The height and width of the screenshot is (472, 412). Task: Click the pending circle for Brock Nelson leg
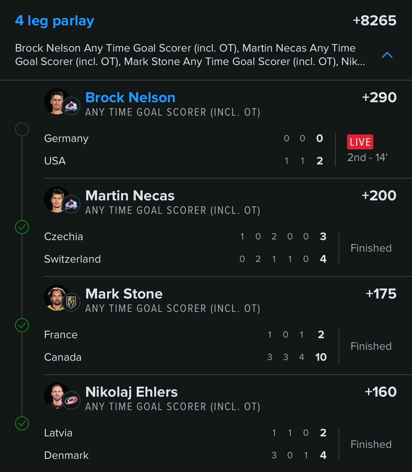coord(22,129)
